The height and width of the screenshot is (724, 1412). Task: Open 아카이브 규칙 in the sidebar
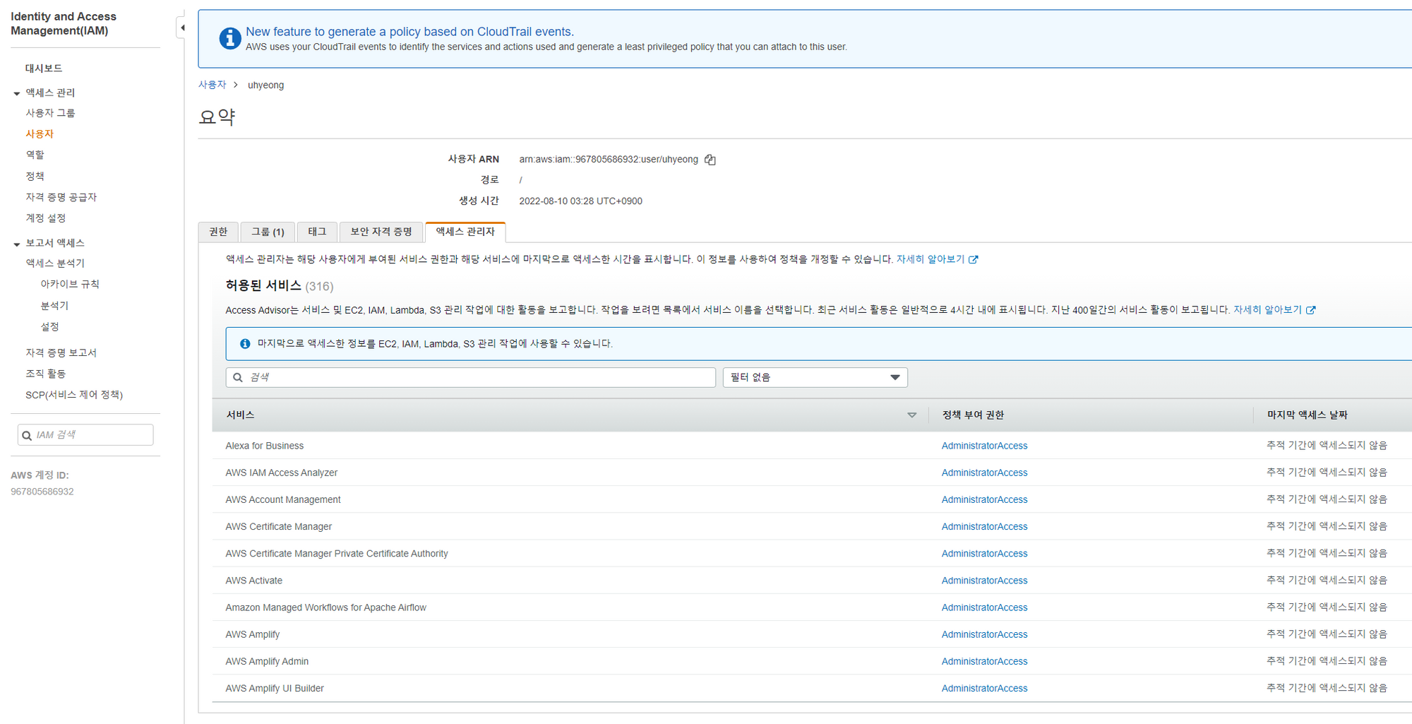pos(70,284)
